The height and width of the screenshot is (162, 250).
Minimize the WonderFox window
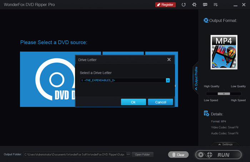coord(235,6)
